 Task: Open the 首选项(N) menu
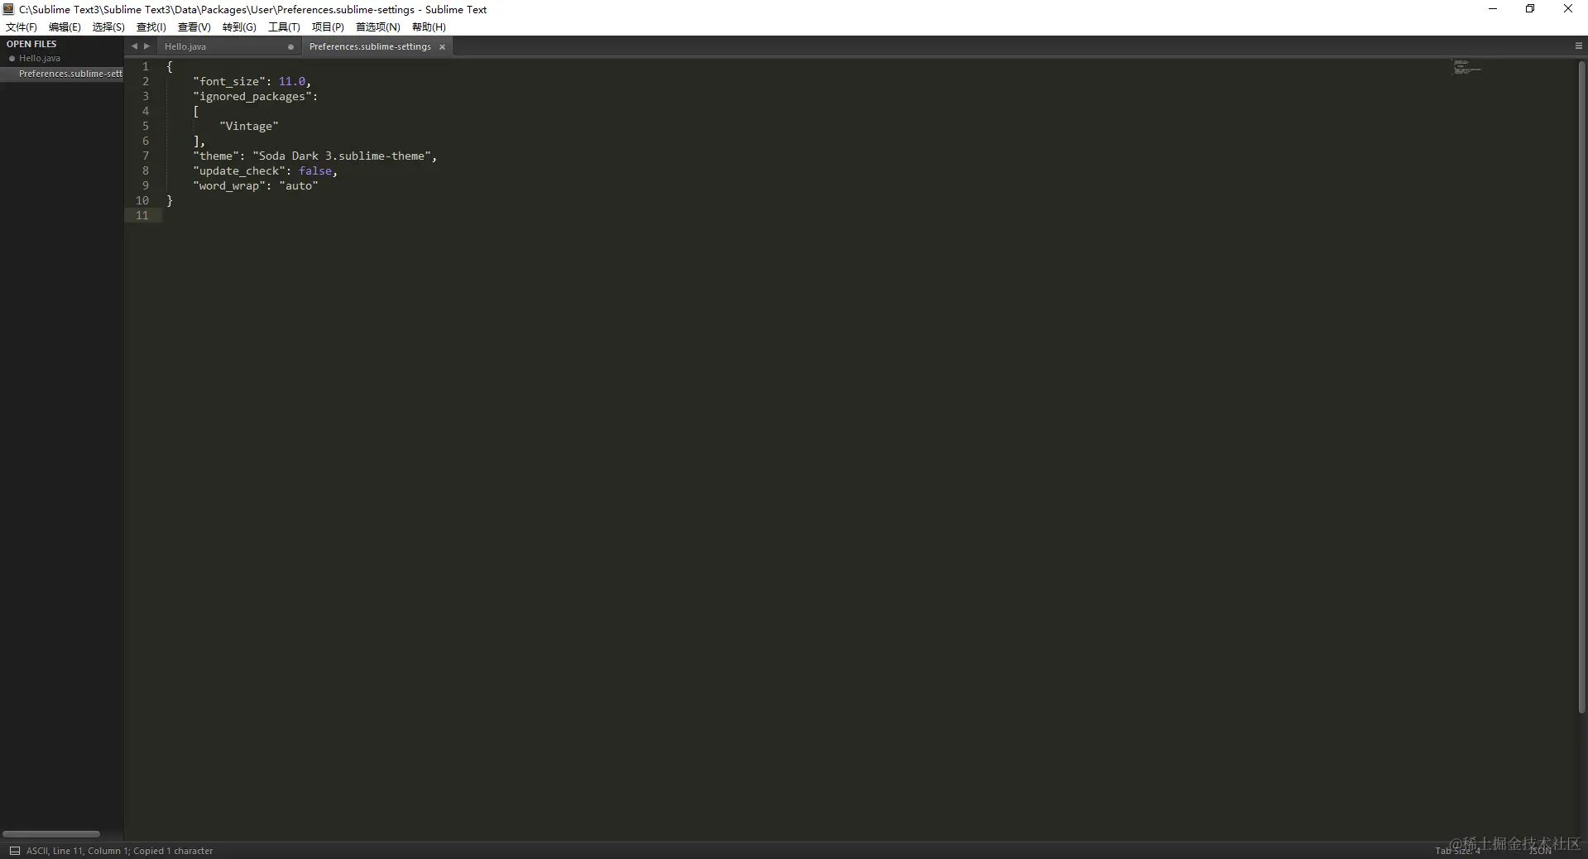click(377, 26)
